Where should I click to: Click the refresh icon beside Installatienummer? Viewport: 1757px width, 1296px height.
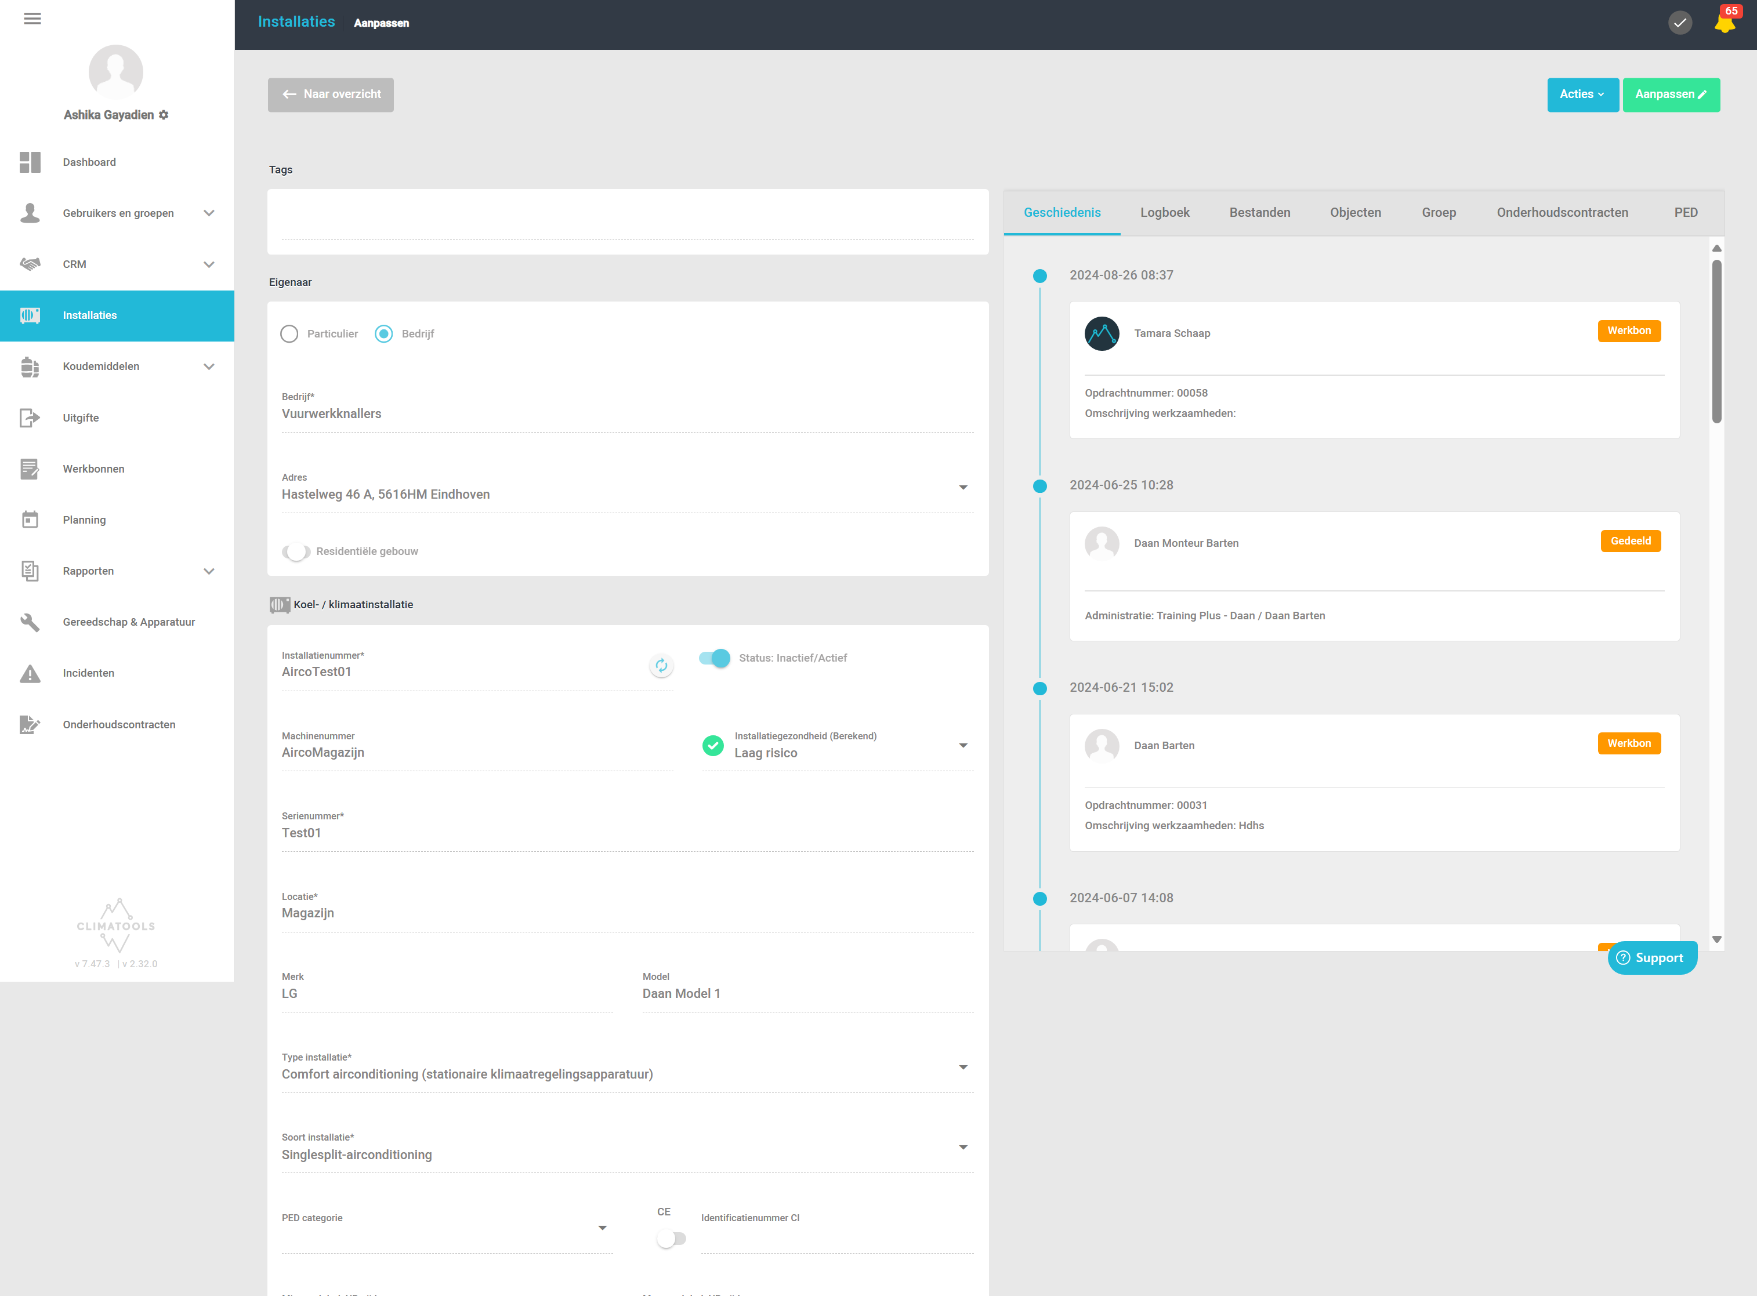coord(661,666)
